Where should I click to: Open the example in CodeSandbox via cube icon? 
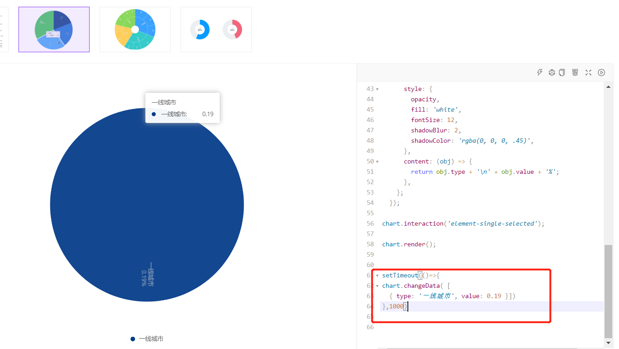point(551,72)
